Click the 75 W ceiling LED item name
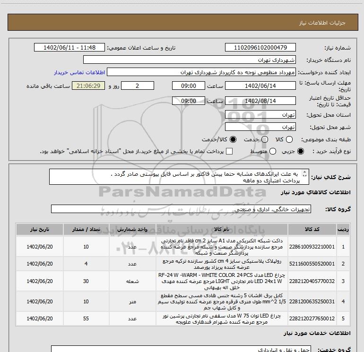 pos(222,319)
